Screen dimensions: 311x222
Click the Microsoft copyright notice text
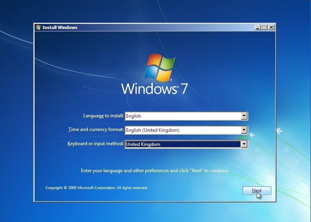point(97,188)
